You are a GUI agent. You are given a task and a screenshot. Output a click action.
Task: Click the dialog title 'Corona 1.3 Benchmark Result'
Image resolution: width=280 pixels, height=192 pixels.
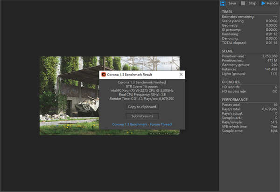pos(129,75)
